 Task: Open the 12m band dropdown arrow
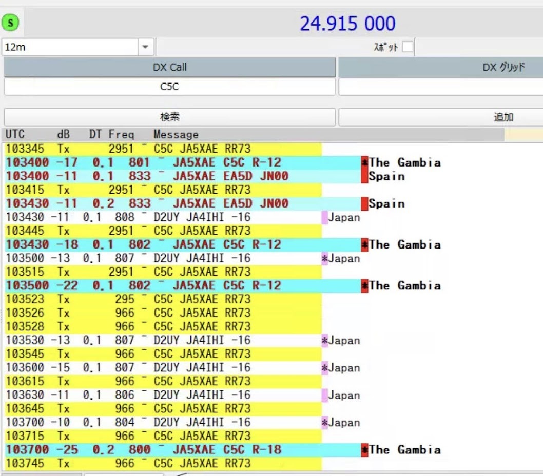pos(145,47)
